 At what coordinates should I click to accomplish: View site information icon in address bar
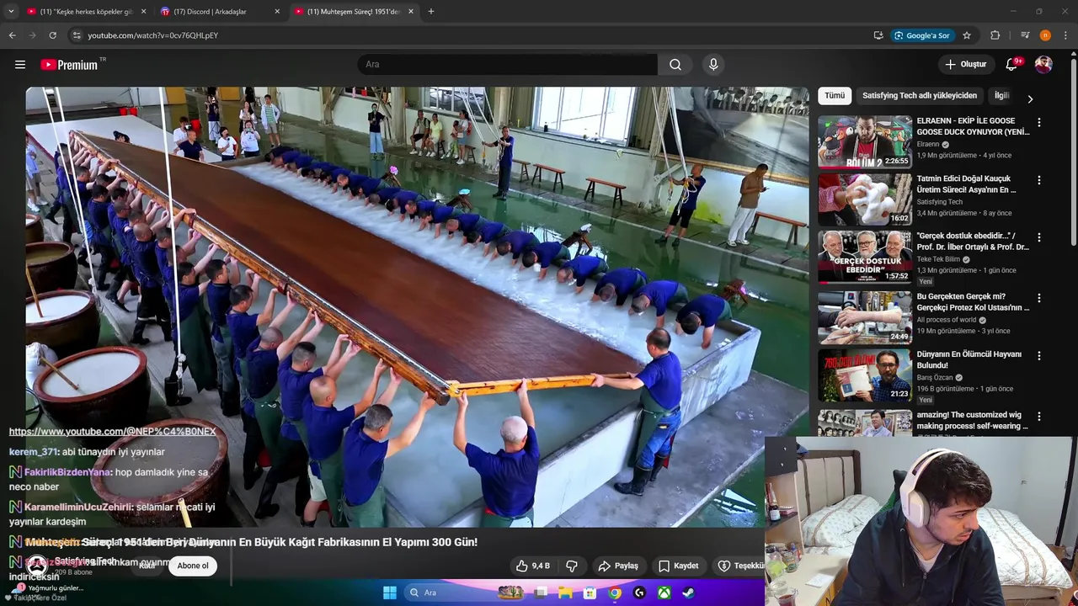(77, 35)
